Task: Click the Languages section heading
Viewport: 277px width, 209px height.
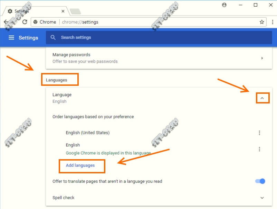Action: click(57, 80)
